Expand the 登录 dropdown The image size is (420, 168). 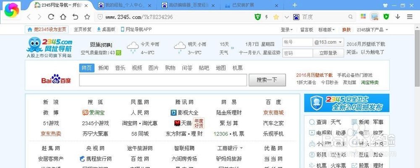pos(287,30)
